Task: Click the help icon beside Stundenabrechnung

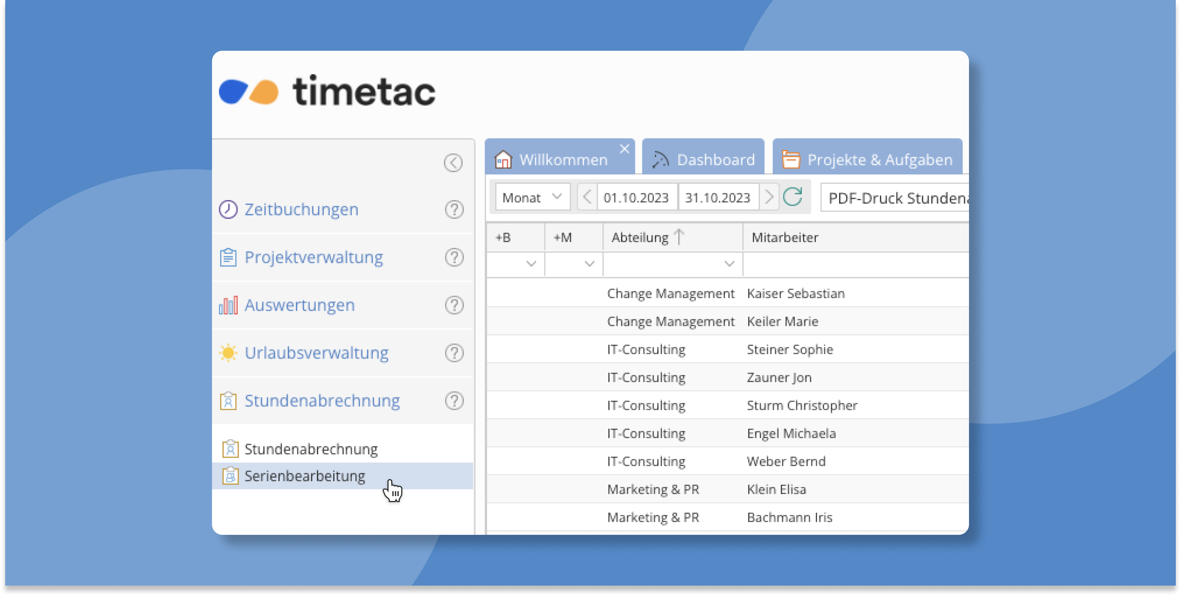Action: point(454,400)
